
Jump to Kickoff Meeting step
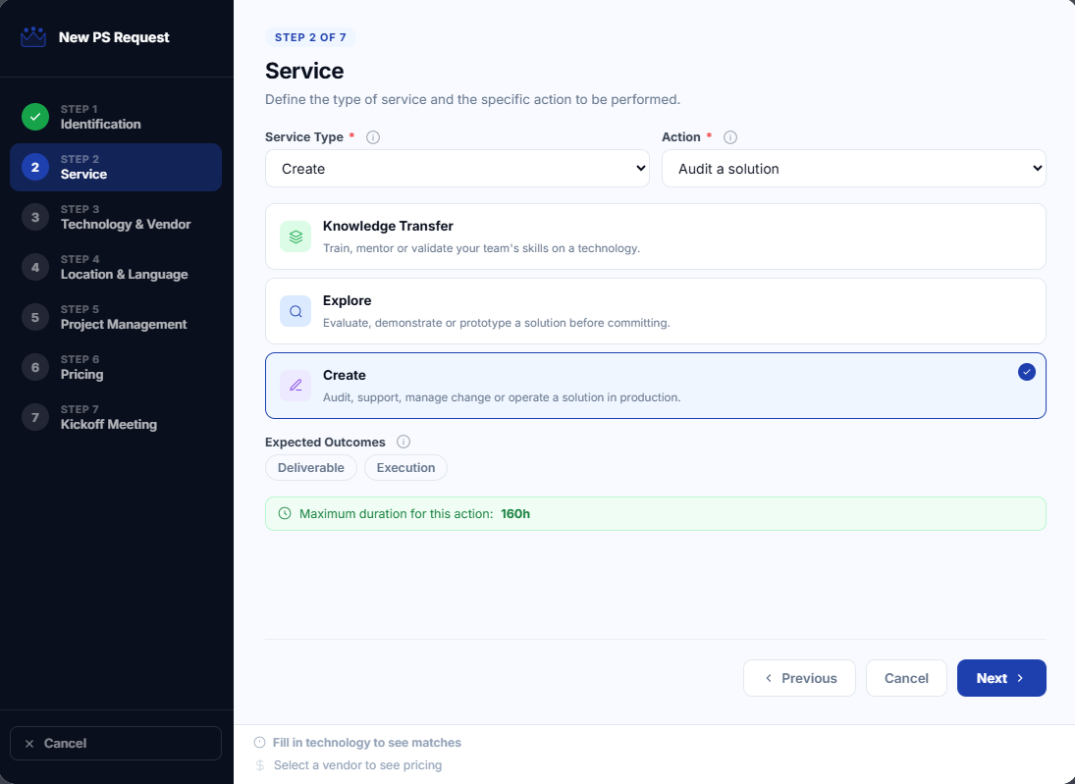(x=116, y=417)
